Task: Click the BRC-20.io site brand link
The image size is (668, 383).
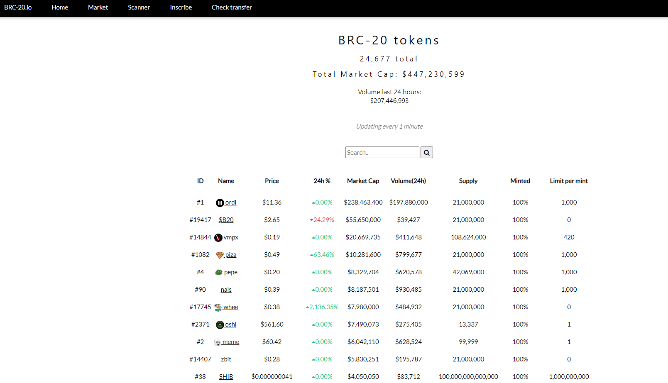Action: point(18,7)
